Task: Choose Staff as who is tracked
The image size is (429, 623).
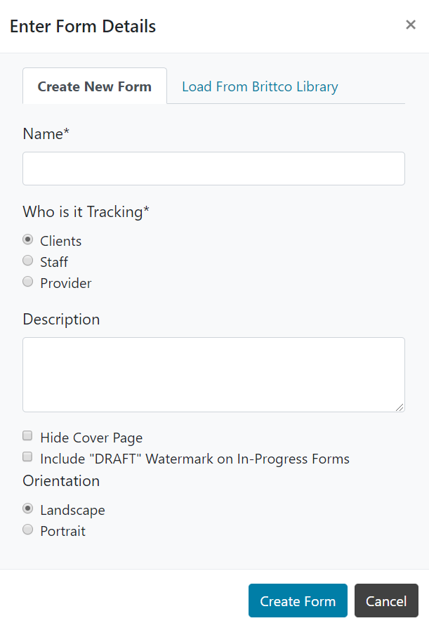Action: (28, 261)
